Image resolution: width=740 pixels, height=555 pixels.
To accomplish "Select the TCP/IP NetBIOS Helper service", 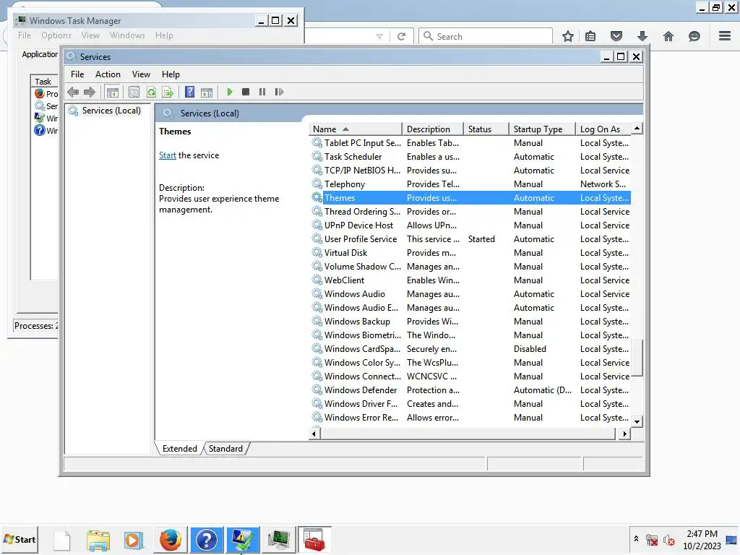I will coord(470,171).
